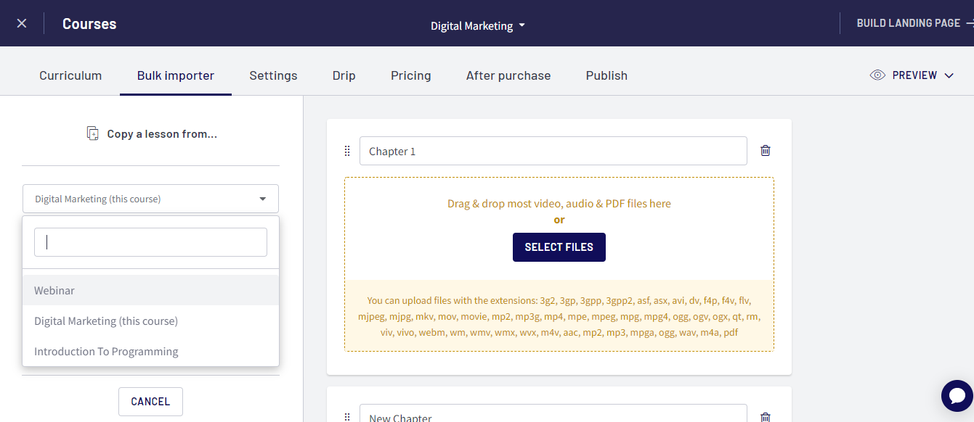The image size is (974, 422).
Task: Choose Introduction To Programming option
Action: [x=150, y=351]
